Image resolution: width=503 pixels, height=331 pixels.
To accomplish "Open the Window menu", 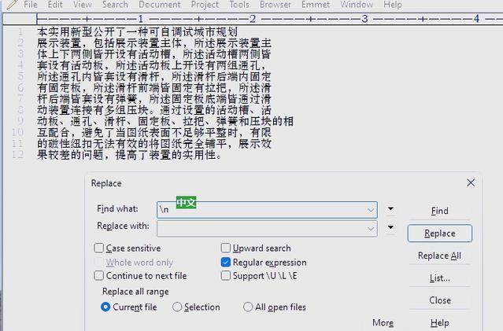I will [x=357, y=5].
